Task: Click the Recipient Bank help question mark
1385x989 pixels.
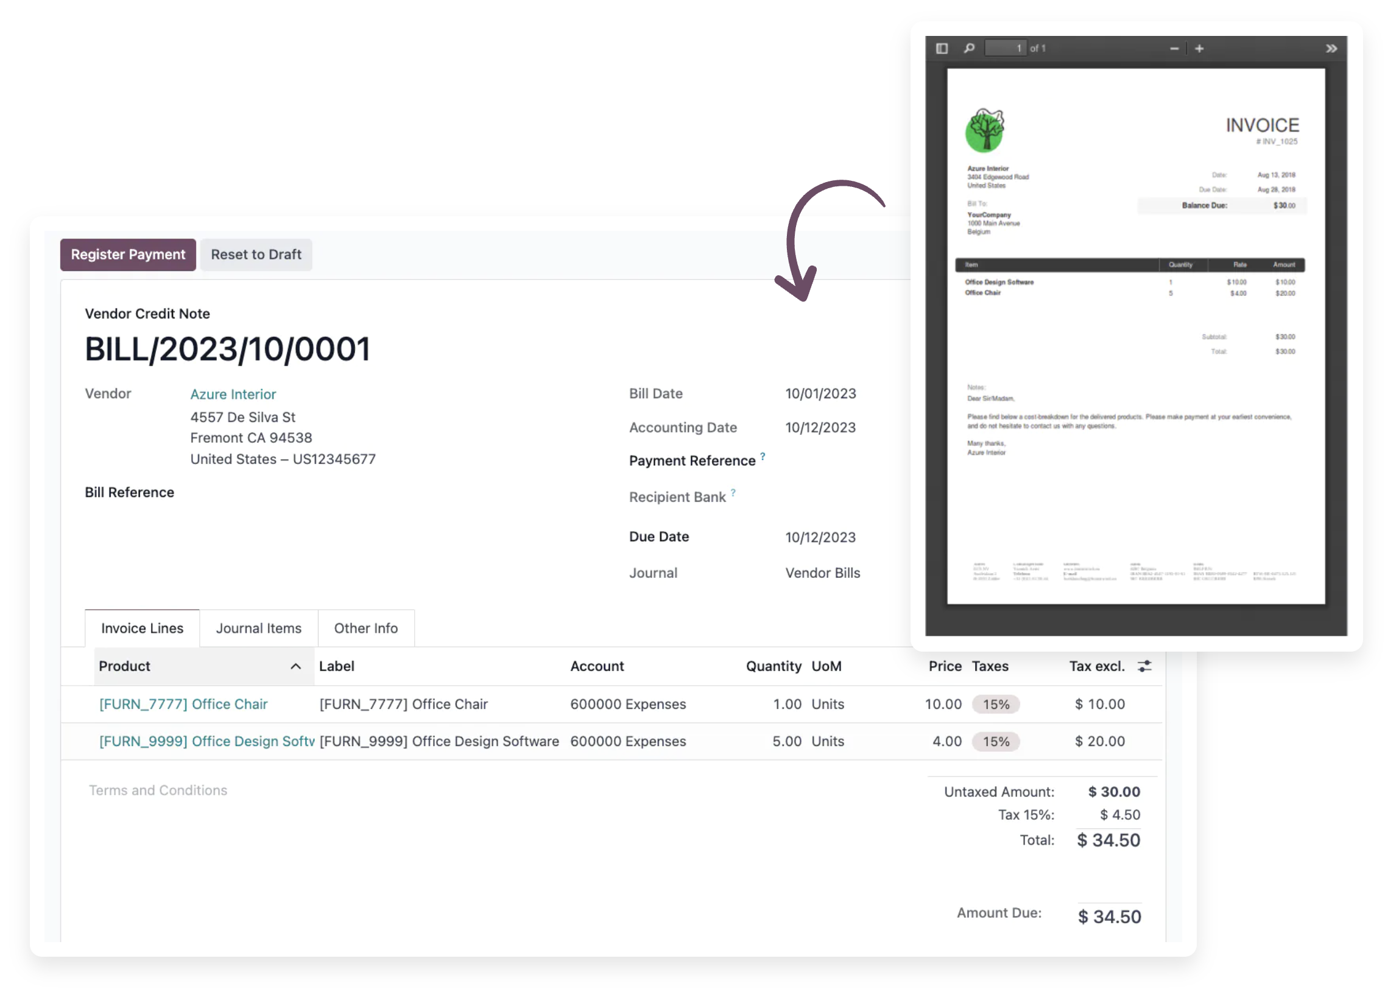Action: pos(733,492)
